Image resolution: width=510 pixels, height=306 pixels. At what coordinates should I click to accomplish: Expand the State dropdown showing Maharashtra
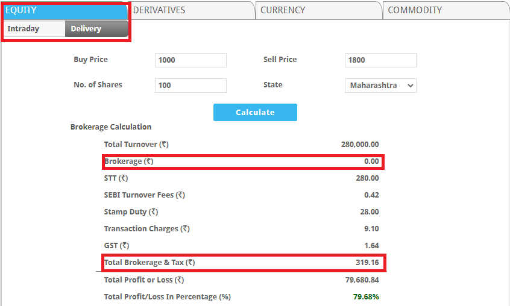coord(380,86)
